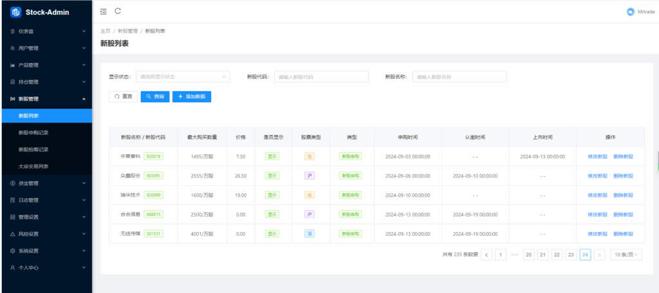
Task: Open the 10 条/页 page size dropdown
Action: pos(626,255)
